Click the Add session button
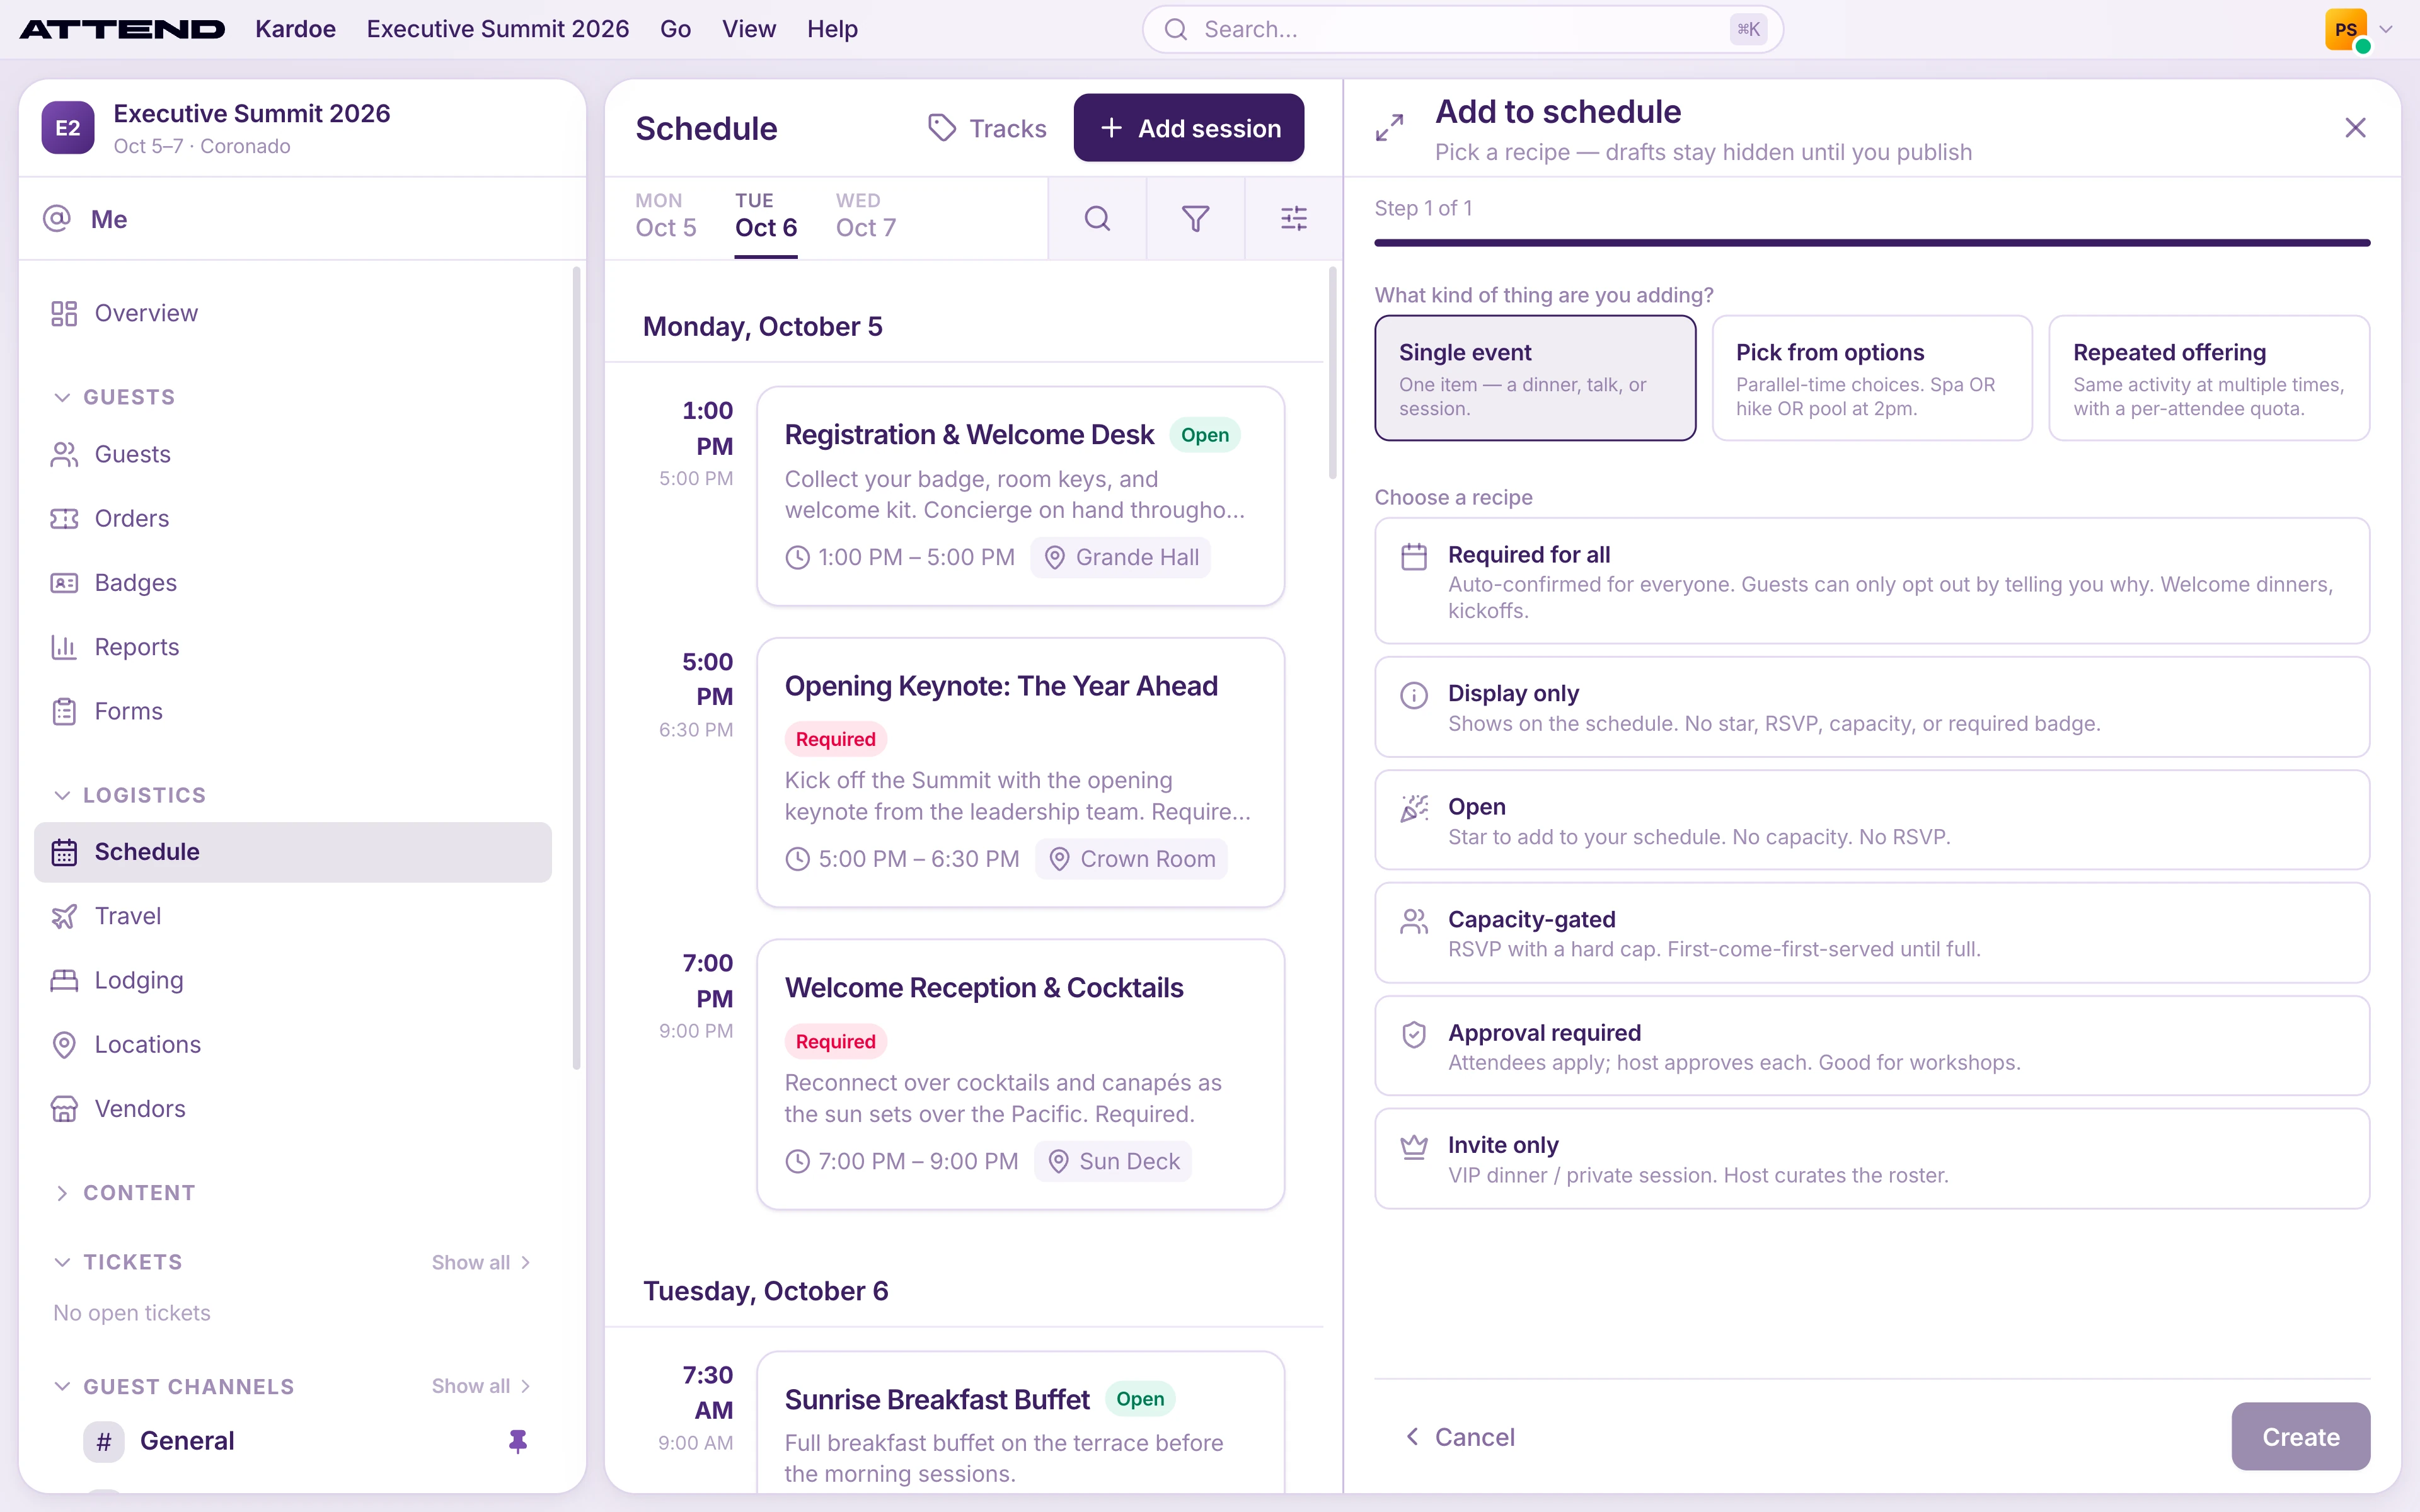 [x=1188, y=128]
